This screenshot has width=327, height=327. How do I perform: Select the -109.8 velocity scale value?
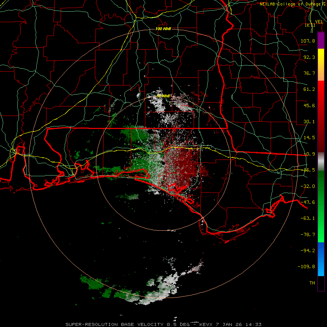pos(306,267)
